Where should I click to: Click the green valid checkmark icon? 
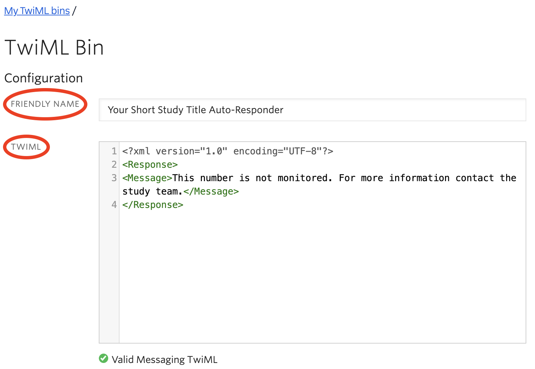[103, 359]
